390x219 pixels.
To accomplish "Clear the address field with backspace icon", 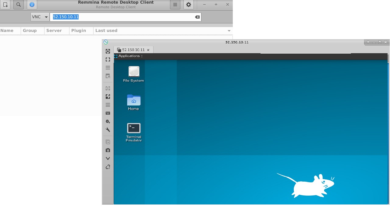I will [x=197, y=17].
